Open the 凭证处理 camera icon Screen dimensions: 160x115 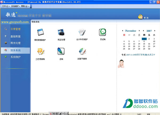(x=61, y=32)
